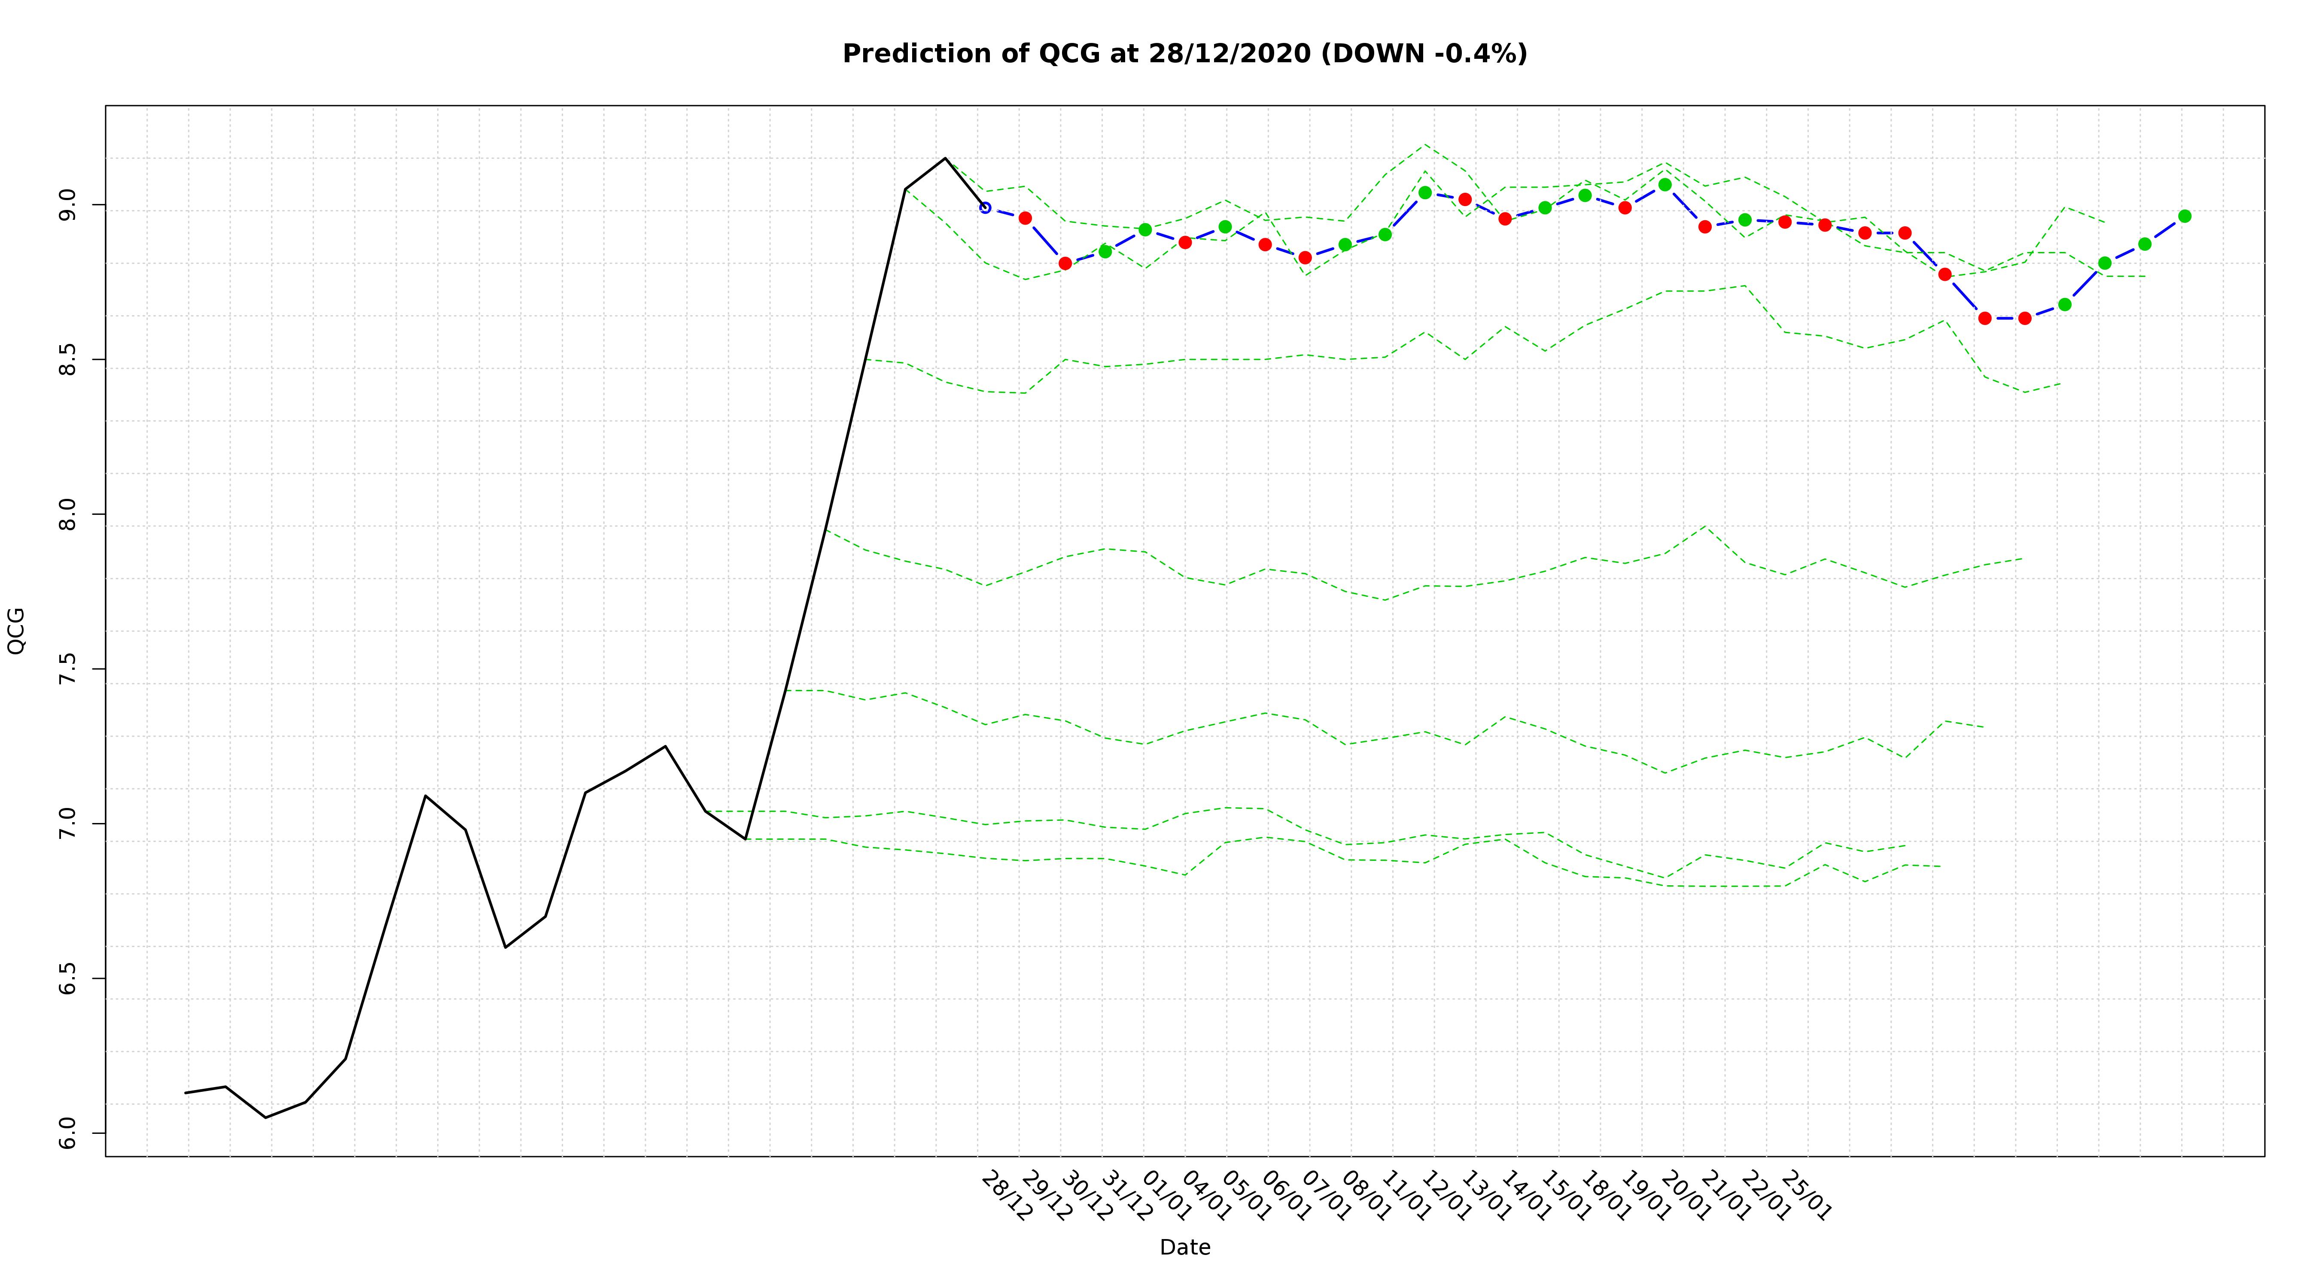Click the red dot above 29/12
The image size is (2319, 1288).
pos(1025,218)
